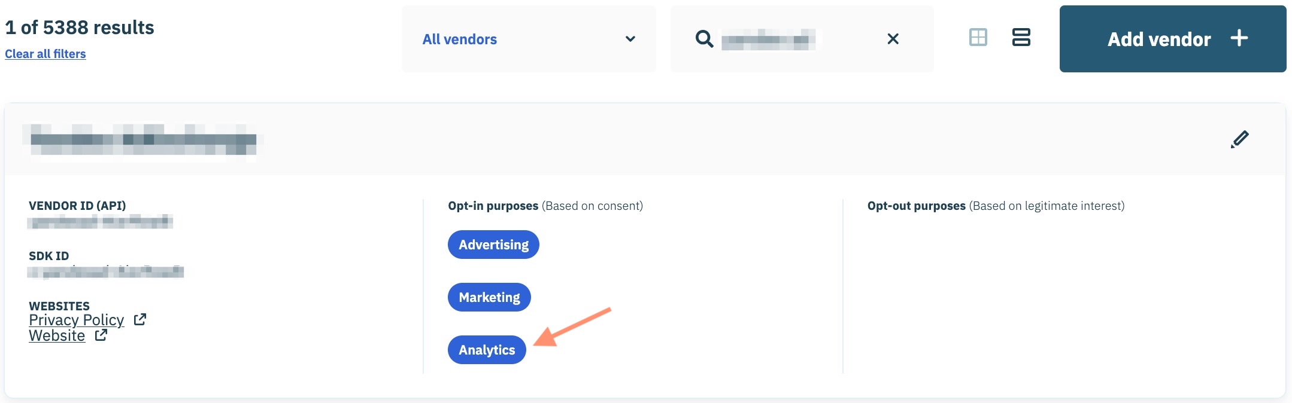Screen dimensions: 1292x403
Task: Click the blurred Vendor ID (API) value
Action: [x=101, y=222]
